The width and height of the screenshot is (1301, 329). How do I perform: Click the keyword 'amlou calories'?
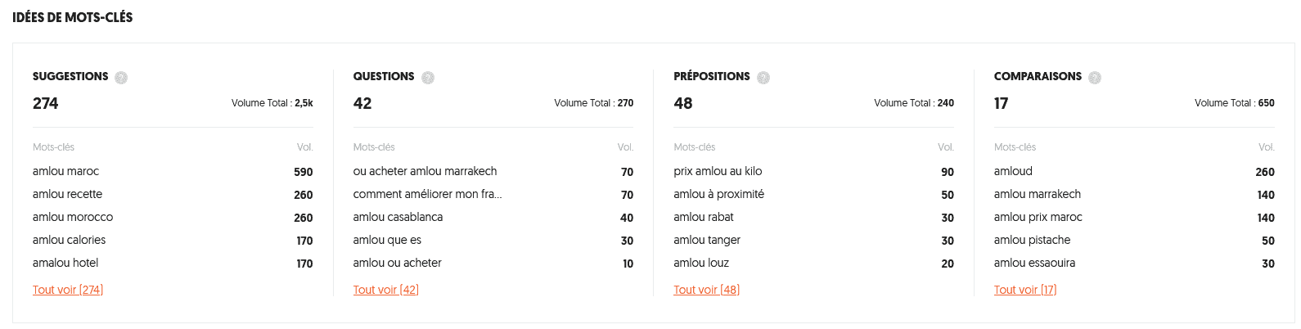coord(69,241)
